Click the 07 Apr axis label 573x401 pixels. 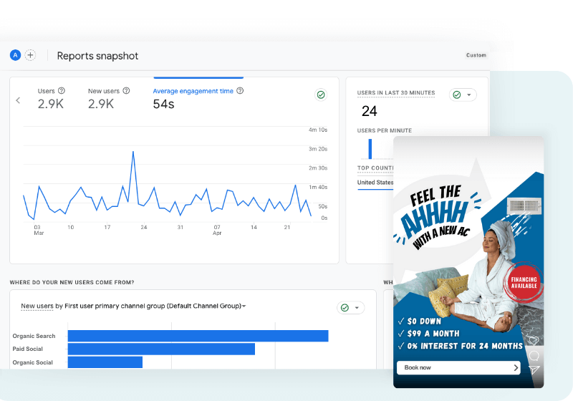tap(217, 230)
